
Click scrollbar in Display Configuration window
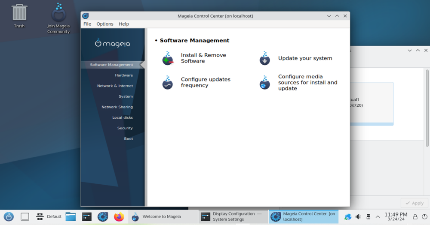[427, 108]
